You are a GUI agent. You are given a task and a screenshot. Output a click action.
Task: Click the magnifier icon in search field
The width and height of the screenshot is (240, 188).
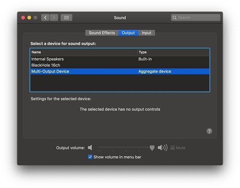174,18
